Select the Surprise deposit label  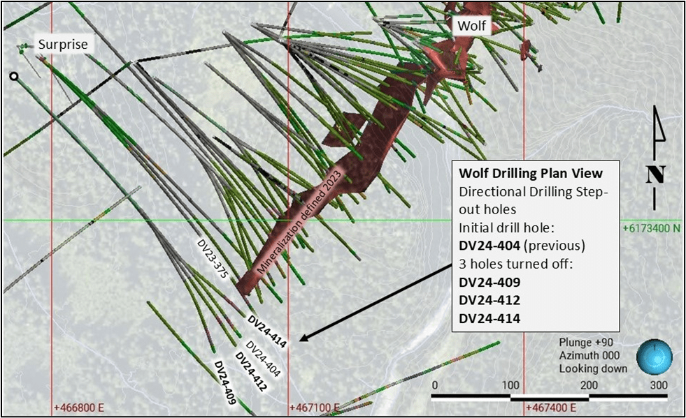click(63, 45)
